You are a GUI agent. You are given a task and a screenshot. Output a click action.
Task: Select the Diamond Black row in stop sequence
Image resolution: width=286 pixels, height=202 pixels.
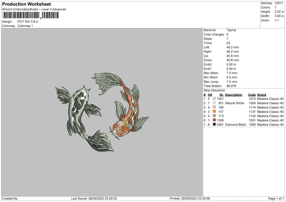[244, 124]
